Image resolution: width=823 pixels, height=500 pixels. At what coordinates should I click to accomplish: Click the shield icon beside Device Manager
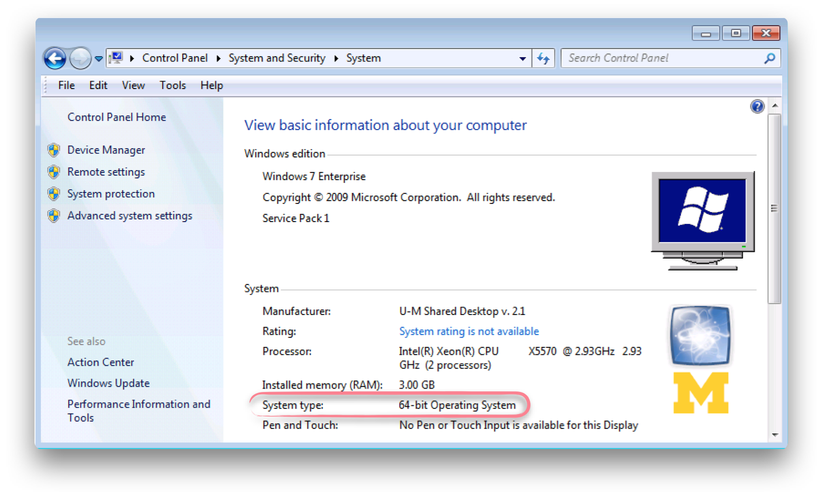click(54, 150)
